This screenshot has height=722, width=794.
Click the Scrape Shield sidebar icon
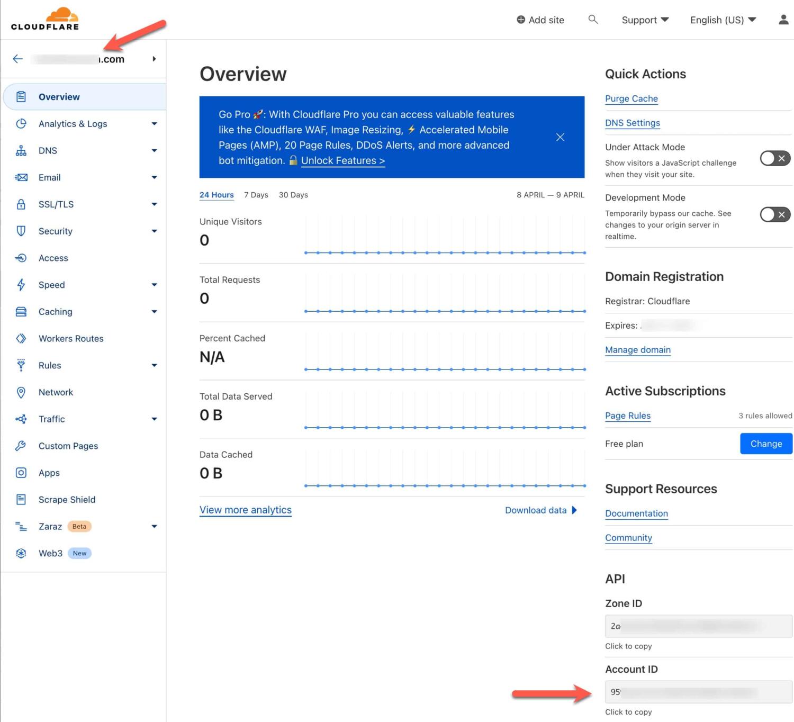21,499
